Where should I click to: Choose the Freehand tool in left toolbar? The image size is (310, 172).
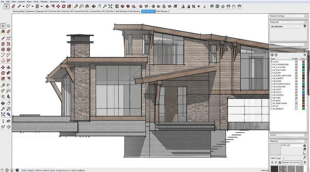point(9,38)
